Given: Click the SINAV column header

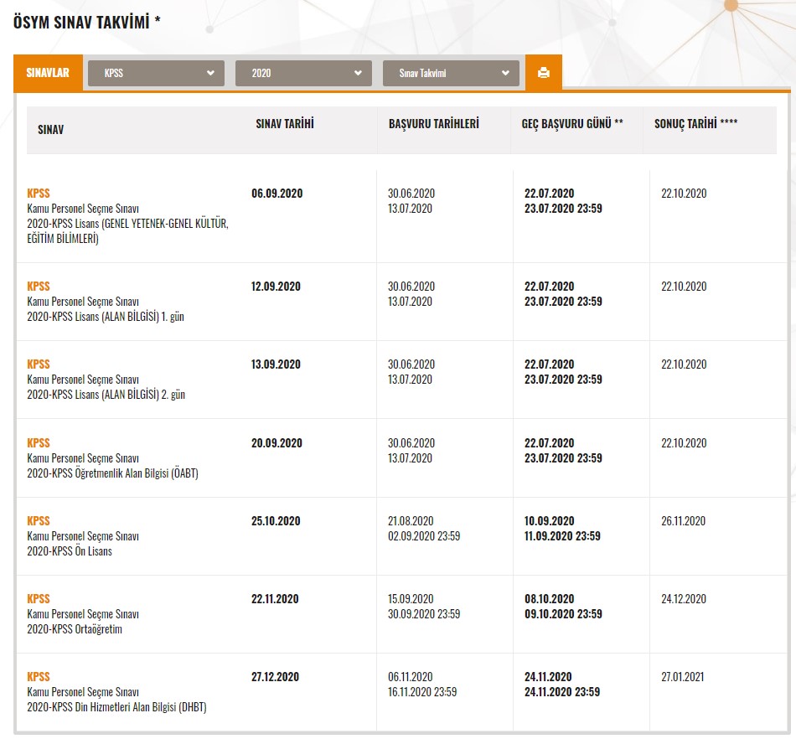Looking at the screenshot, I should coord(51,130).
